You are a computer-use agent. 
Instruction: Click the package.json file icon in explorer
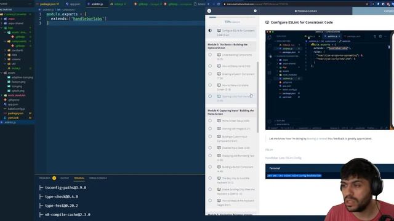point(5,113)
